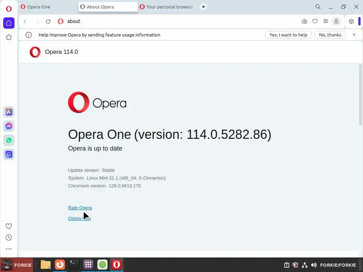This screenshot has width=363, height=272.
Task: Open the Start Page home icon in sidebar
Action: [x=9, y=23]
